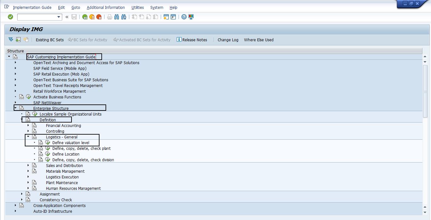This screenshot has width=431, height=220.
Task: Expand the Materials Management node
Action: 28,171
